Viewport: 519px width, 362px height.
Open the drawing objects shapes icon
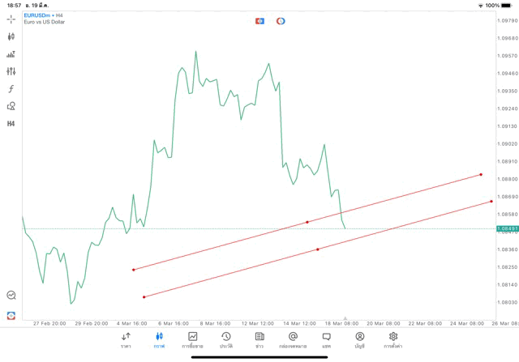point(11,106)
